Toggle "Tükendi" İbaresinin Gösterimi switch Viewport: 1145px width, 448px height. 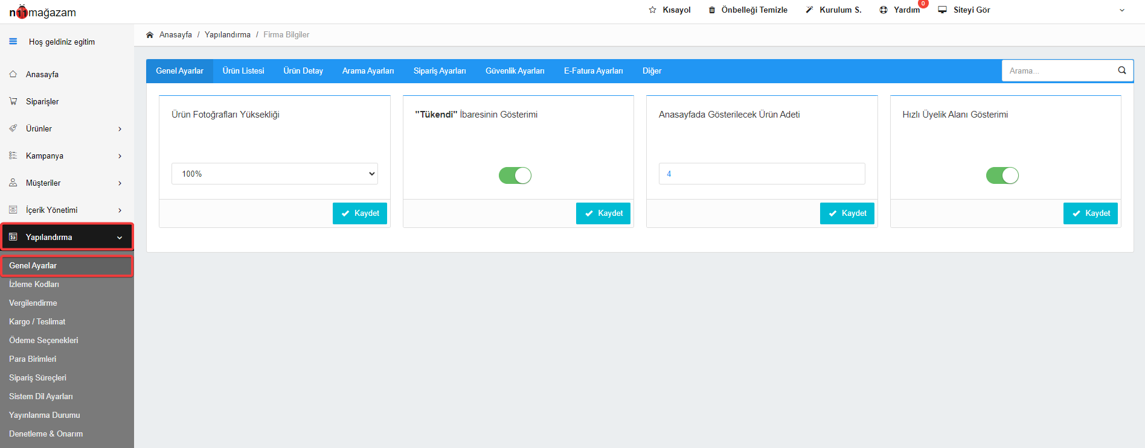pos(515,175)
